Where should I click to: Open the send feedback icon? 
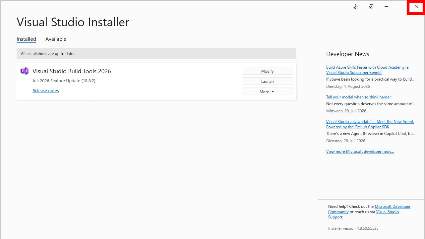[x=371, y=7]
